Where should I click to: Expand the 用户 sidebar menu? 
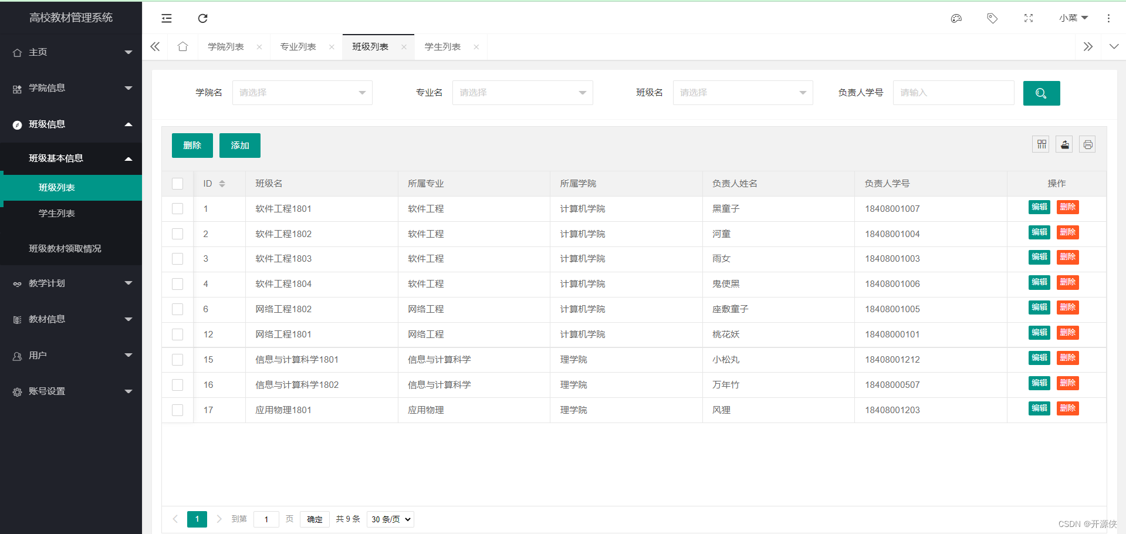pyautogui.click(x=71, y=356)
